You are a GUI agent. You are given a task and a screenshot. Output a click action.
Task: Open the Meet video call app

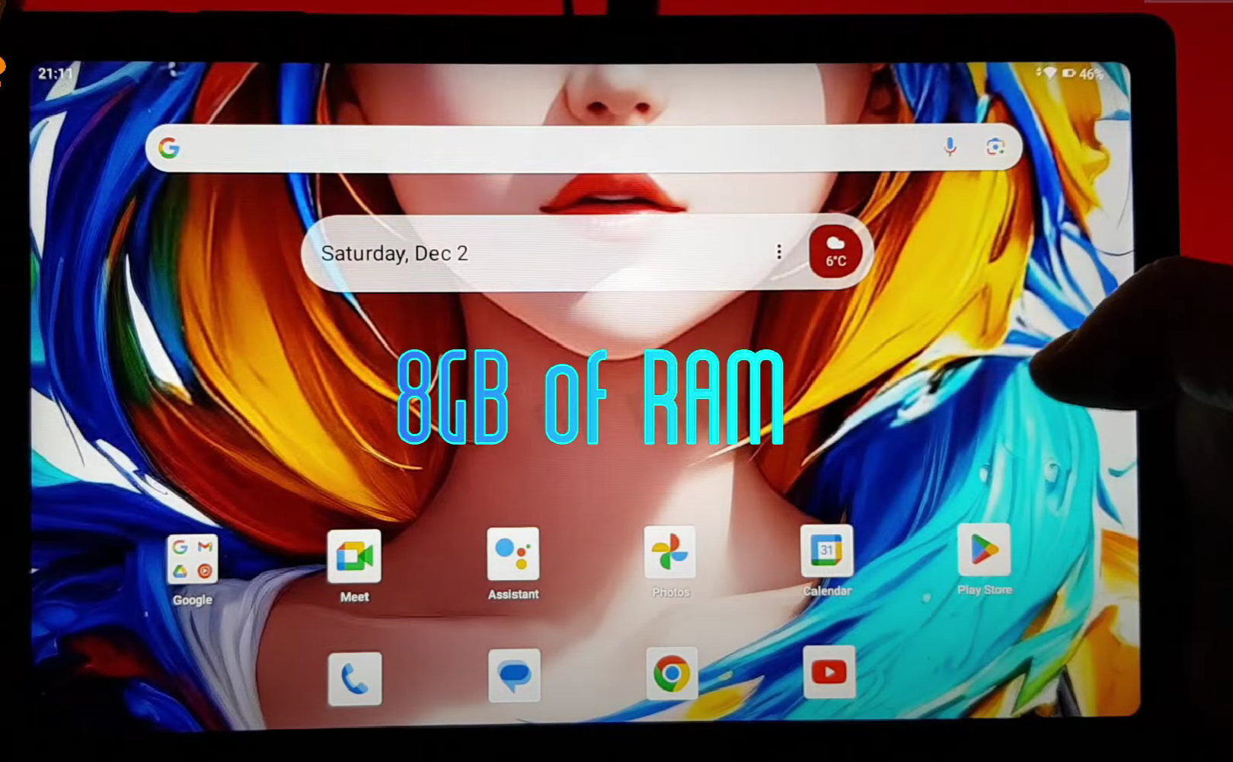(354, 557)
